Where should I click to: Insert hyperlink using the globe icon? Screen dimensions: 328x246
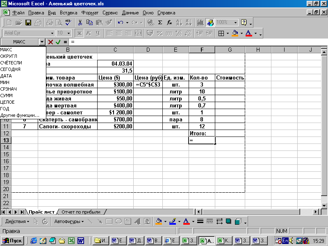tap(150, 23)
